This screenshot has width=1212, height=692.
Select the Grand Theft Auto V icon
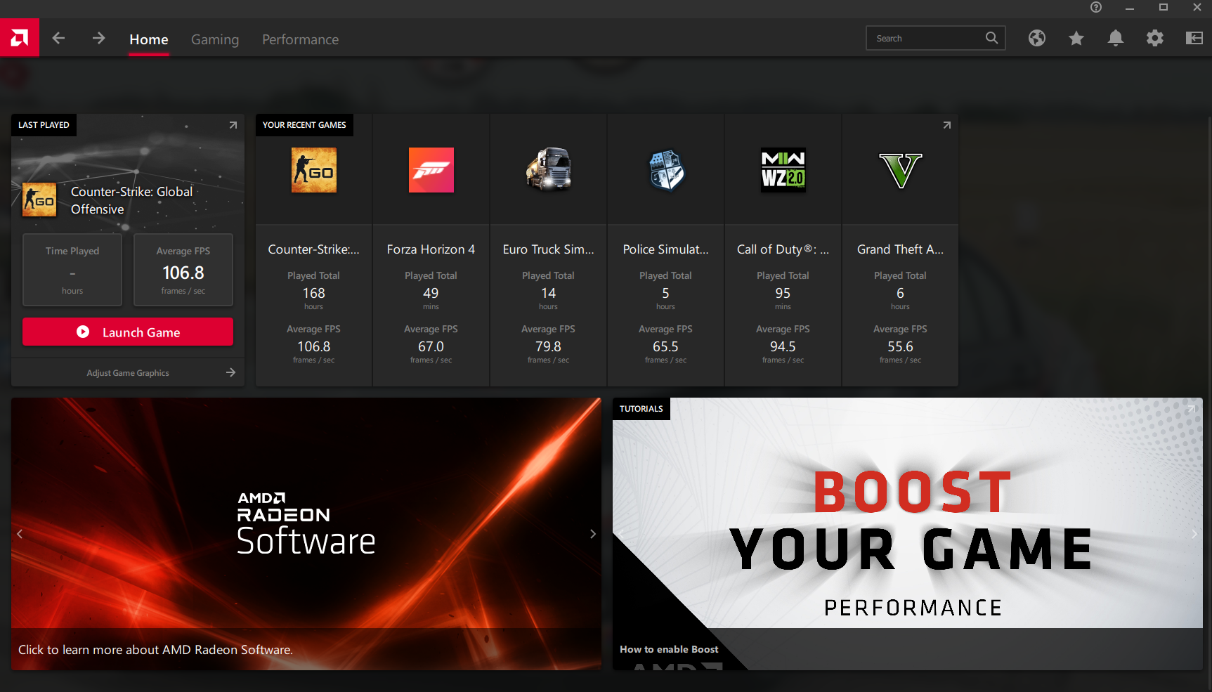click(901, 170)
